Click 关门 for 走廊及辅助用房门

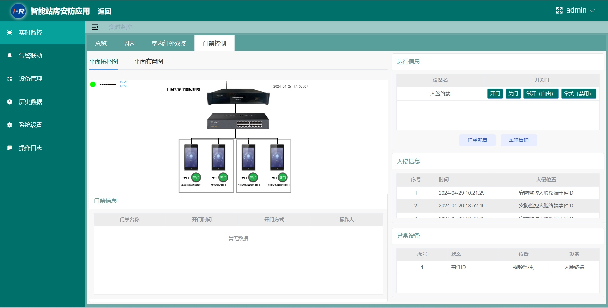tap(186, 178)
